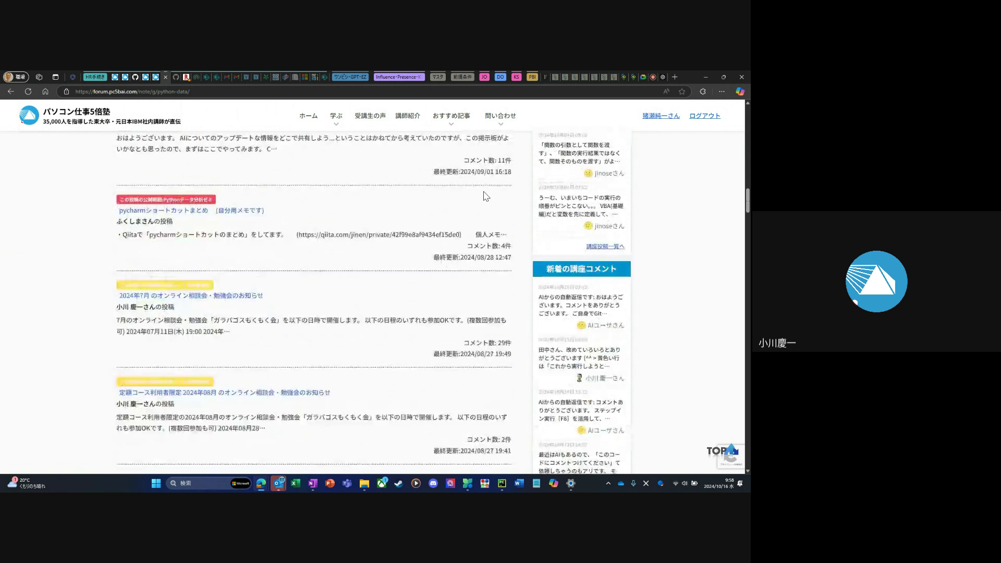The height and width of the screenshot is (563, 1001).
Task: Toggle the microphone icon in the system tray
Action: [x=633, y=483]
